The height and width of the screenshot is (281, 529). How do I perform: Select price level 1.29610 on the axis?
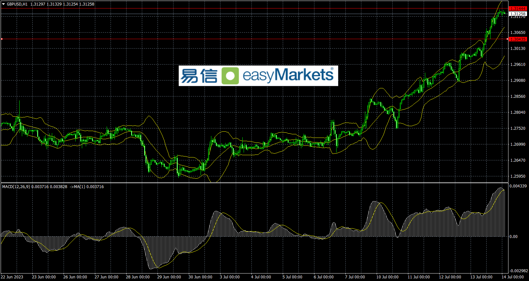(518, 65)
